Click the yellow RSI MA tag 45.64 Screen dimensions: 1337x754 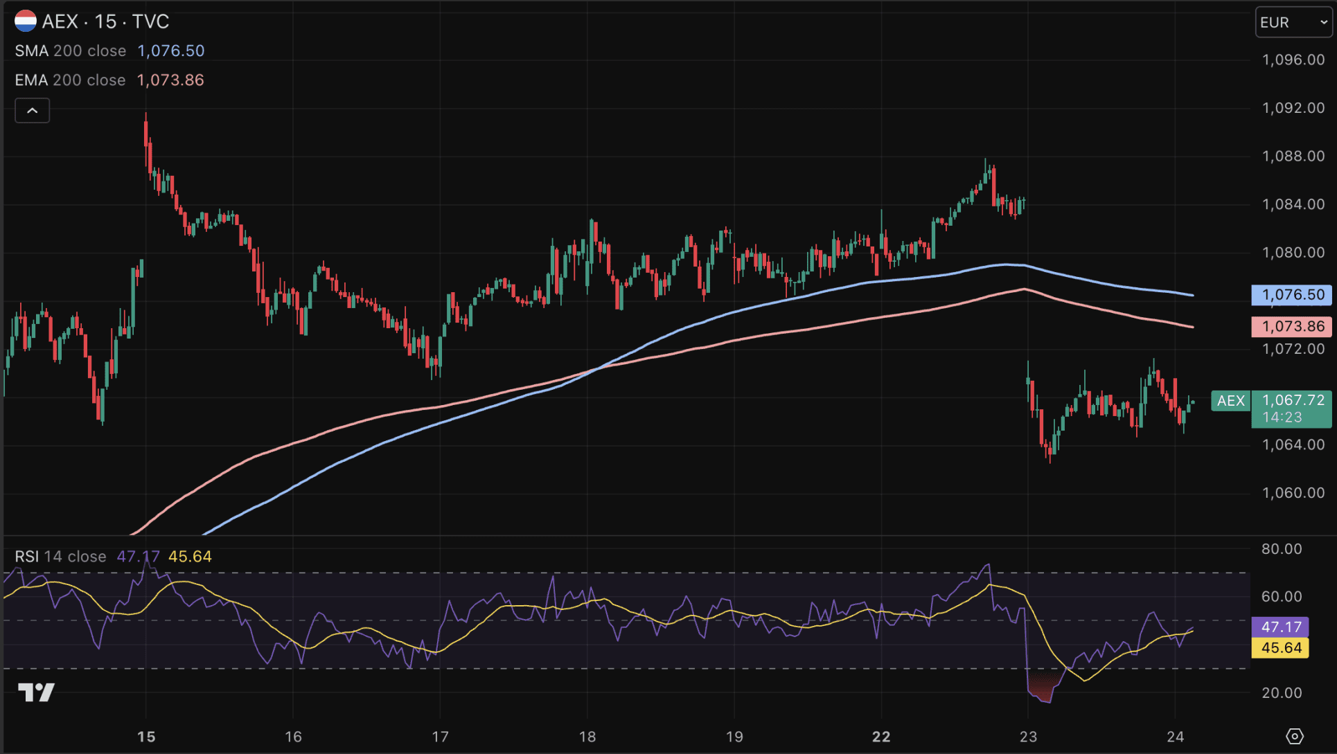1280,648
